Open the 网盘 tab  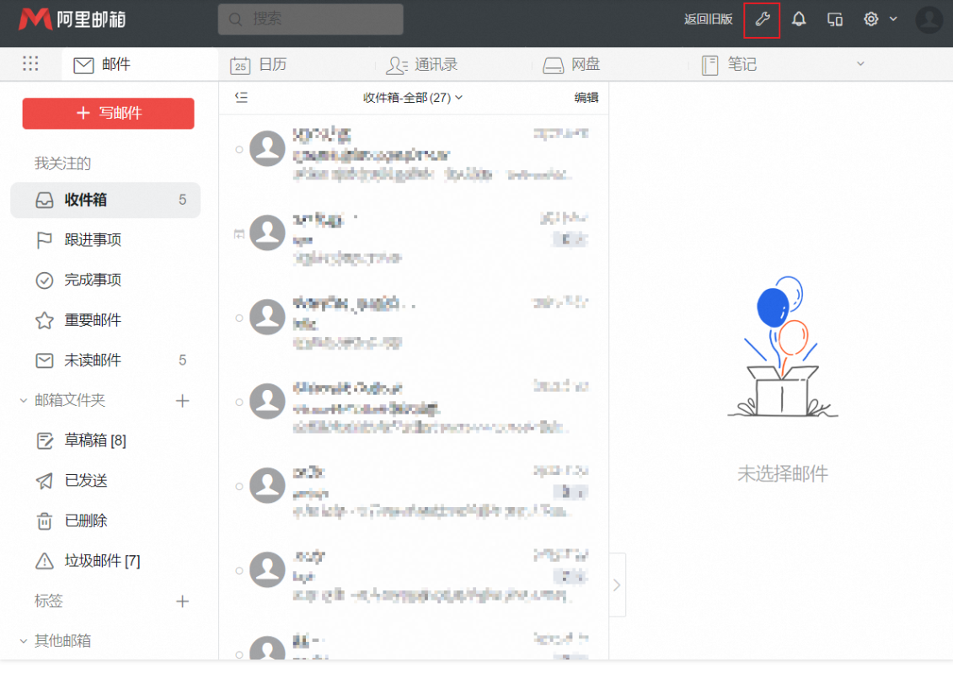571,65
